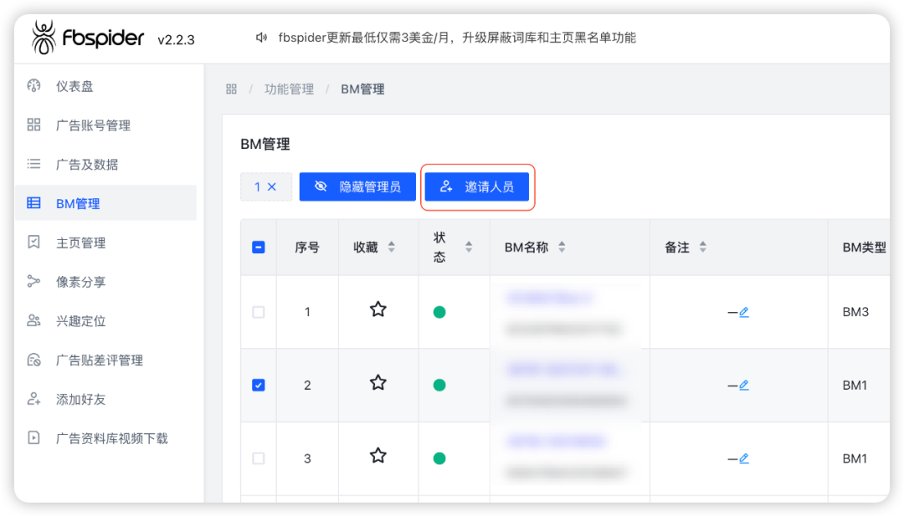The height and width of the screenshot is (516, 904).
Task: Edit the remark pencil icon on row 2
Action: pos(744,385)
